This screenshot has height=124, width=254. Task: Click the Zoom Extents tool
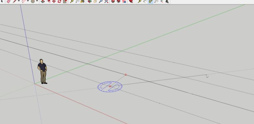coord(106,2)
